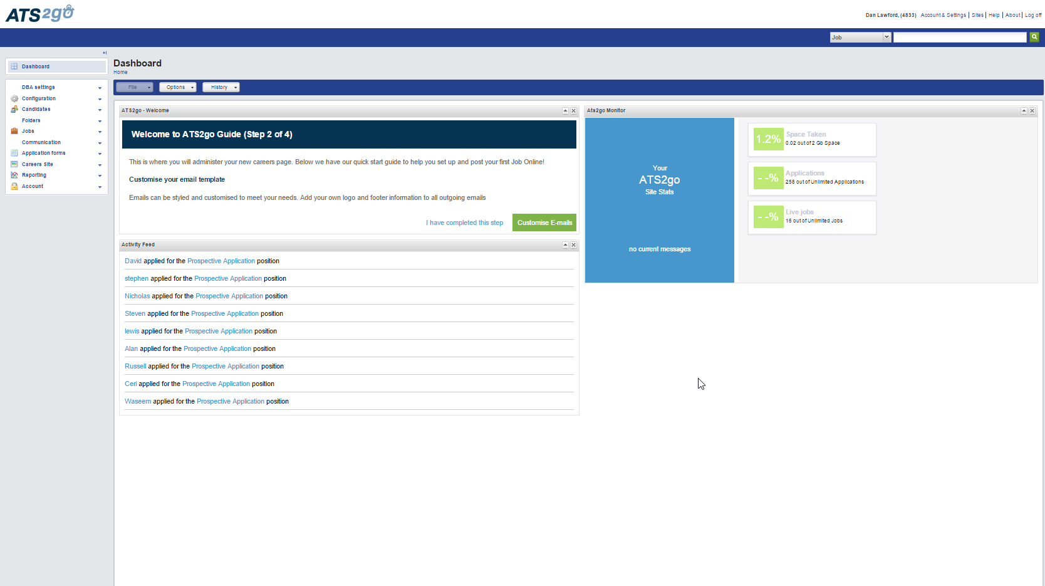This screenshot has width=1045, height=586.
Task: Click the 'no current messages' text
Action: coord(660,249)
